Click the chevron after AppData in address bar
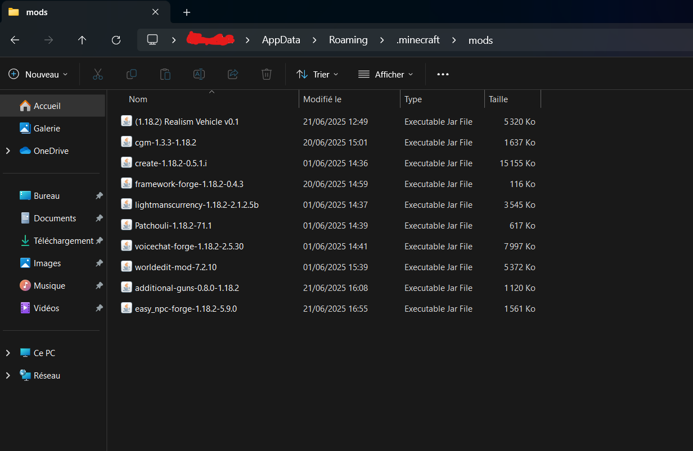Screen dimensions: 693x451 point(315,40)
